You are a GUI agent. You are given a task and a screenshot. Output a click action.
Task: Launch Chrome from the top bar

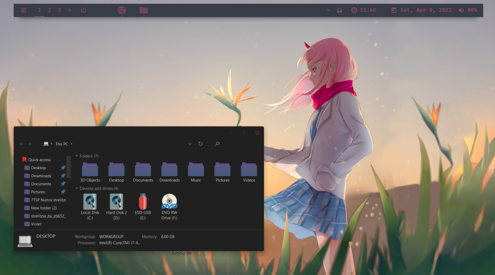click(x=122, y=10)
